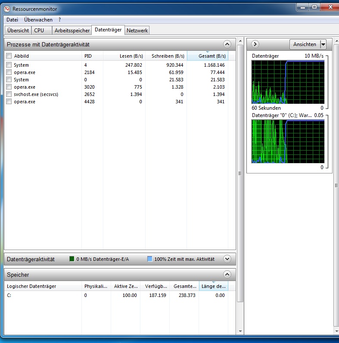Click the 247.802 read value
Screen dimensions: 339x343
click(x=134, y=65)
